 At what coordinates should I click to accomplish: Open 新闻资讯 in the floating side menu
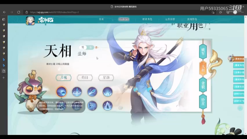239,59
